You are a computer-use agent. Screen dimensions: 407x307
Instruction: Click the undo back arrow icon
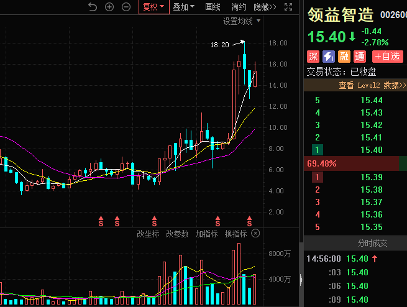[x=93, y=7]
